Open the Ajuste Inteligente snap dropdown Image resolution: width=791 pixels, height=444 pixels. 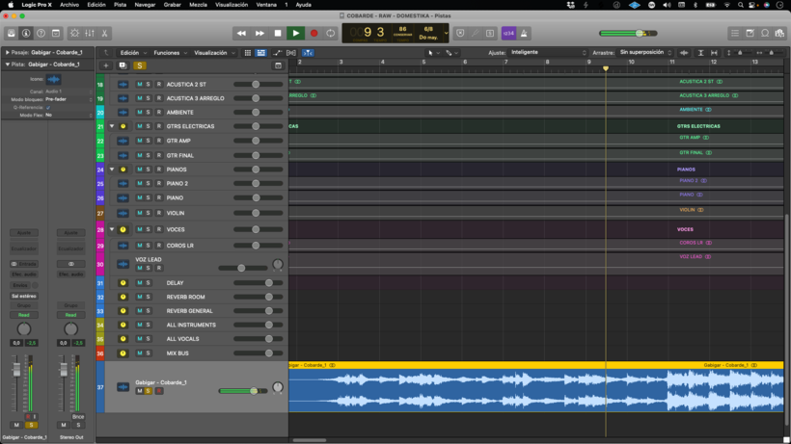549,52
